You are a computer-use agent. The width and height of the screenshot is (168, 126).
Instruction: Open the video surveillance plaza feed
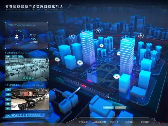pos(27,70)
